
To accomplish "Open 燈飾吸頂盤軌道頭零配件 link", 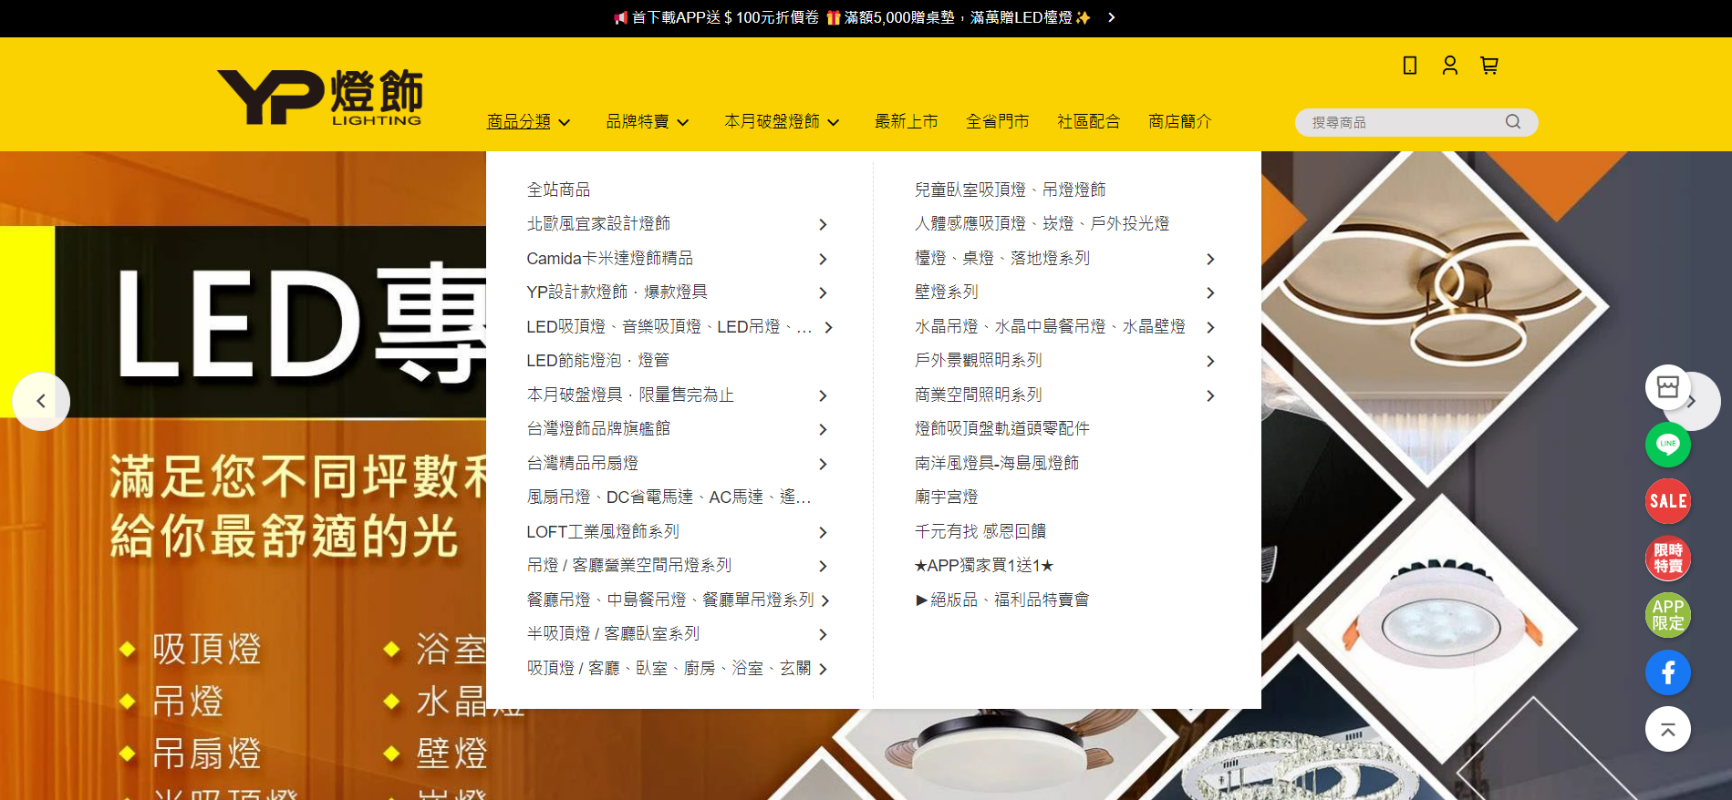I will [1002, 429].
